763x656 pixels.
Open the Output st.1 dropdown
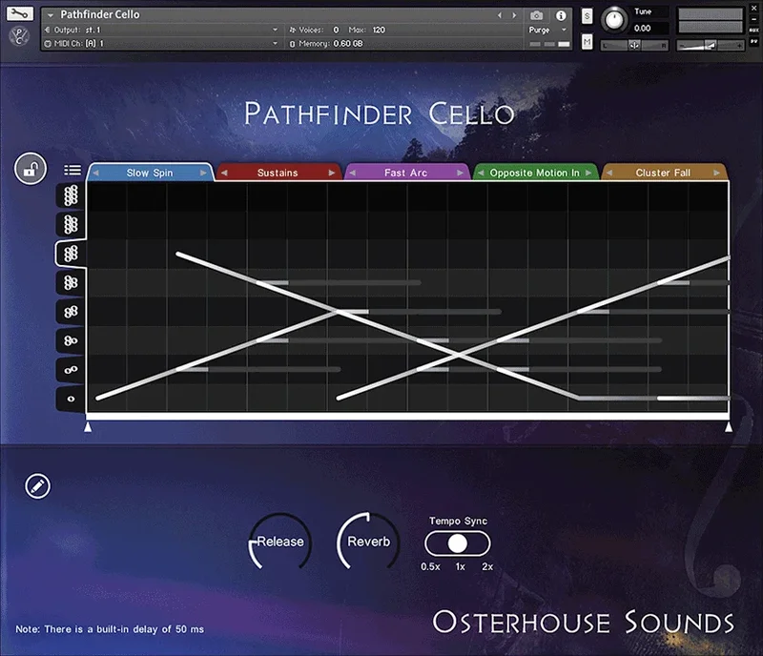click(160, 30)
